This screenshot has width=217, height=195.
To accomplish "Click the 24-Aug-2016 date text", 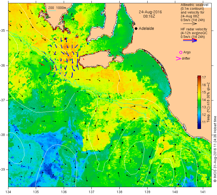I will [150, 12].
